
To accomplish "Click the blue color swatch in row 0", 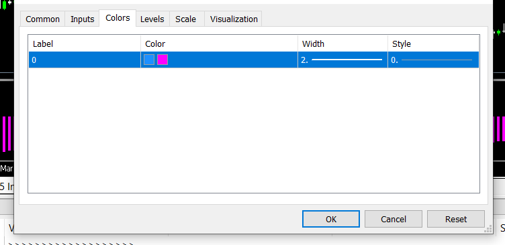I will point(149,60).
